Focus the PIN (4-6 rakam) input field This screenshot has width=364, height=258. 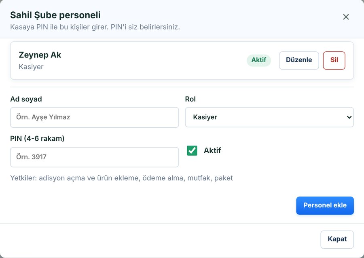coord(95,157)
